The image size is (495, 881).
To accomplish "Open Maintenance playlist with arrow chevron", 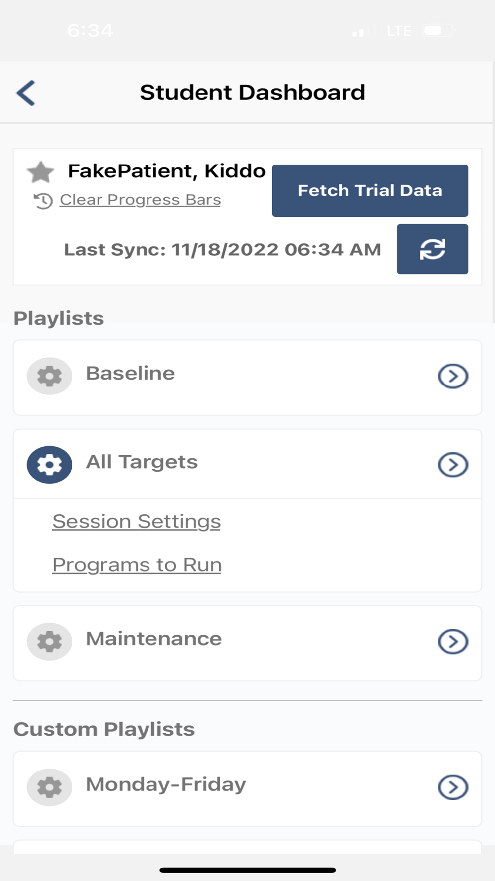I will tap(452, 641).
